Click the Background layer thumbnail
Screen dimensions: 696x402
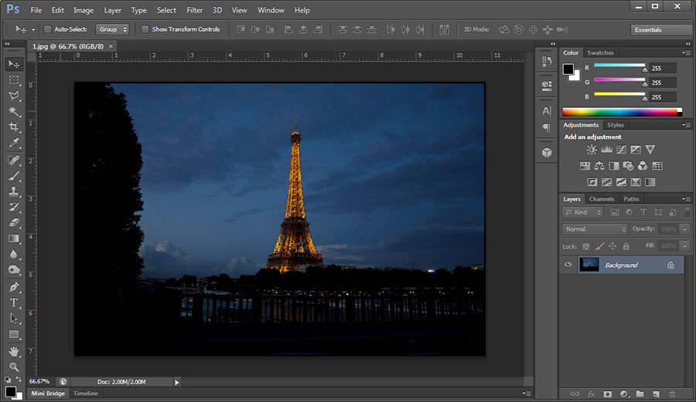(x=589, y=265)
